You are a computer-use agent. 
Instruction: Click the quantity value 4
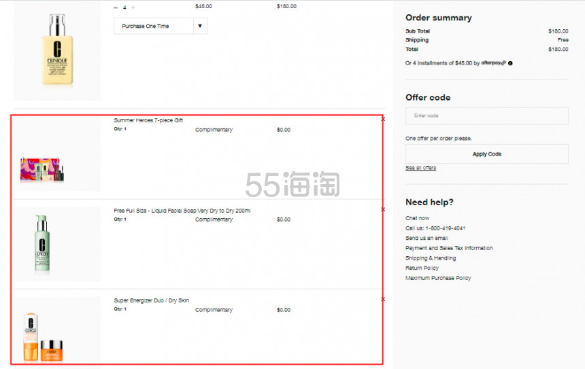click(x=124, y=7)
